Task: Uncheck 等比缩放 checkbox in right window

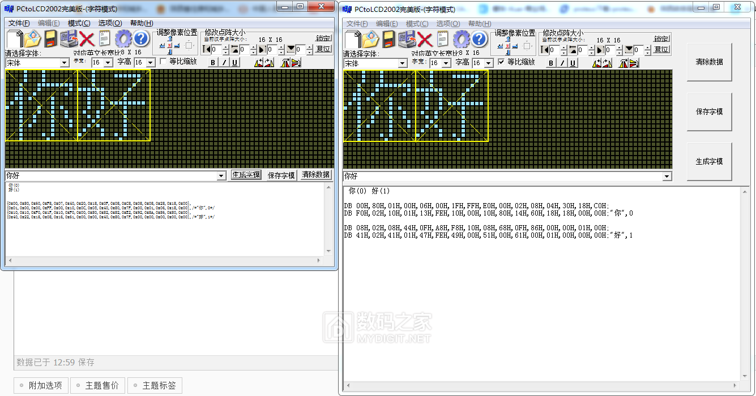Action: (501, 62)
